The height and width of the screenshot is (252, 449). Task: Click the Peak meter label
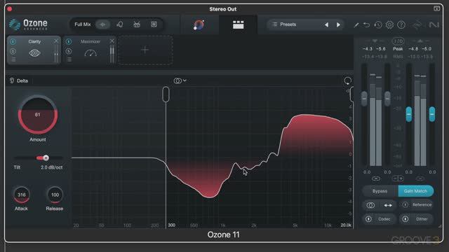coord(398,49)
